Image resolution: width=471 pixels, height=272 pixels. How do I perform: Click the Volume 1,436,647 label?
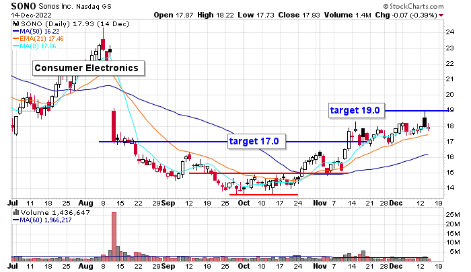click(x=55, y=213)
